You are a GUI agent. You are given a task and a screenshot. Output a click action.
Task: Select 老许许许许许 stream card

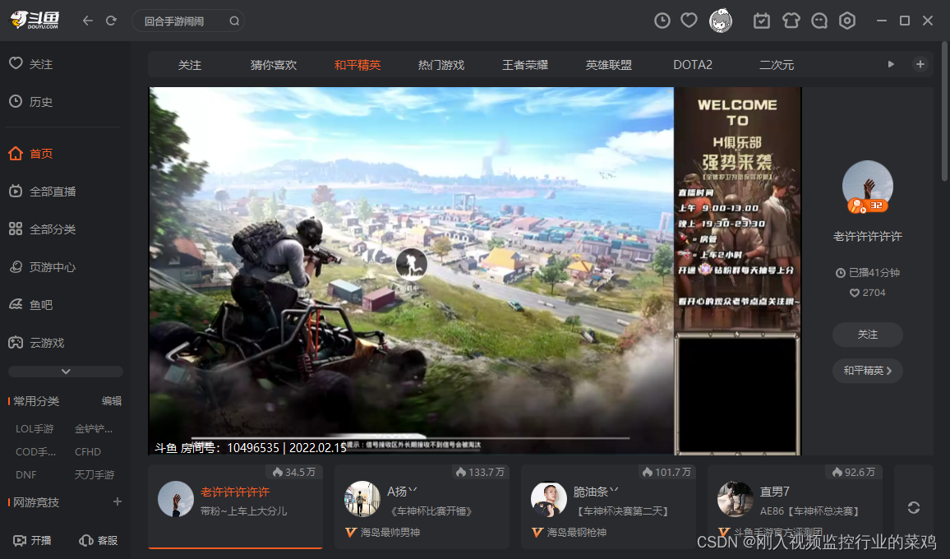coord(235,506)
